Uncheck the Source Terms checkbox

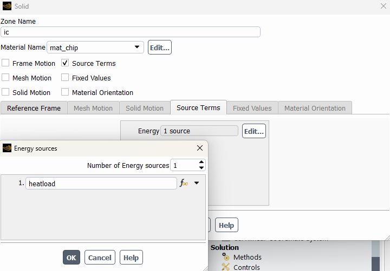[x=65, y=63]
